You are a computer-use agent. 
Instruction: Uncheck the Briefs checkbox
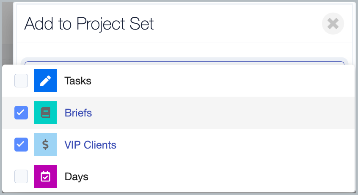pyautogui.click(x=21, y=113)
